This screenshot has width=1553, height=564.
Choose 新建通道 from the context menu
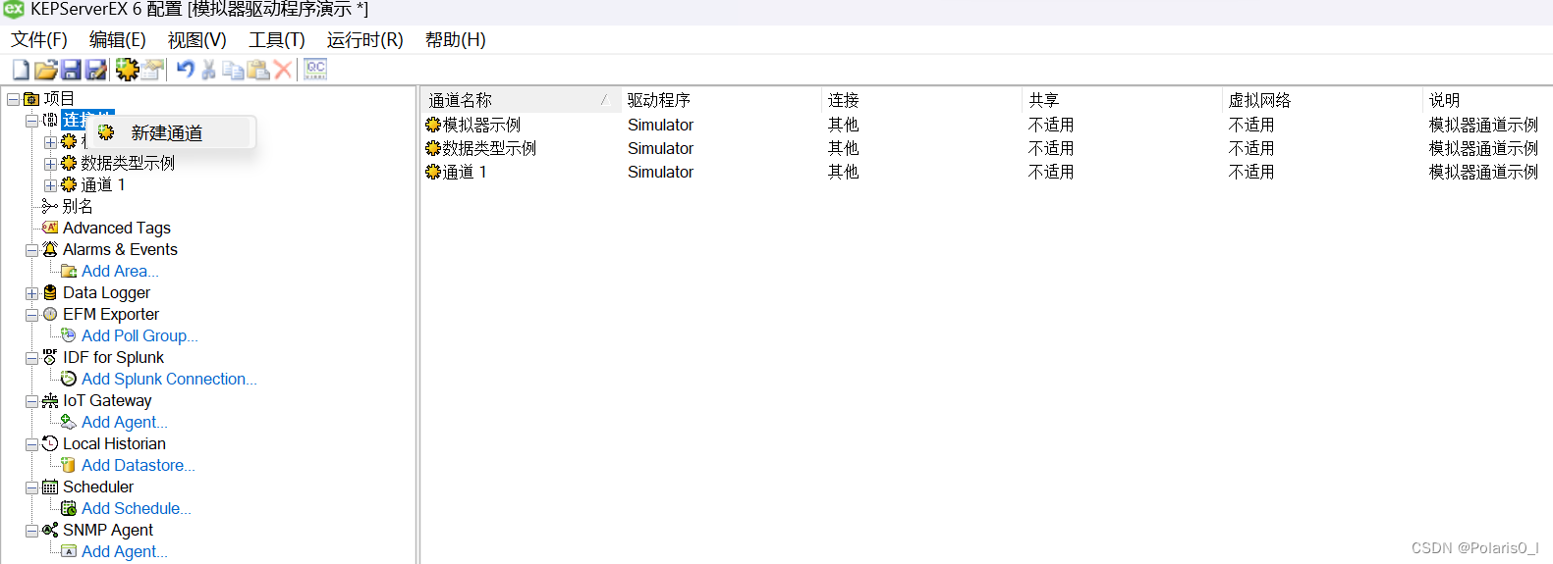(x=171, y=133)
